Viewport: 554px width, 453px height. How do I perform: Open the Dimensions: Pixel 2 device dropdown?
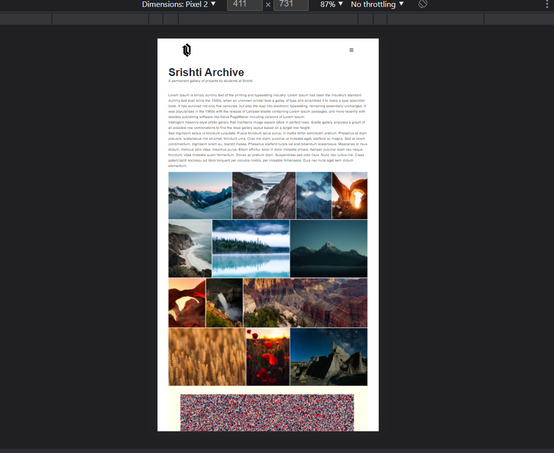[178, 4]
